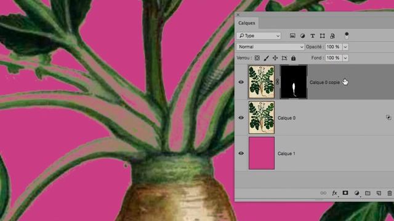The width and height of the screenshot is (394, 221).
Task: Filter layers by text type
Action: pos(313,36)
